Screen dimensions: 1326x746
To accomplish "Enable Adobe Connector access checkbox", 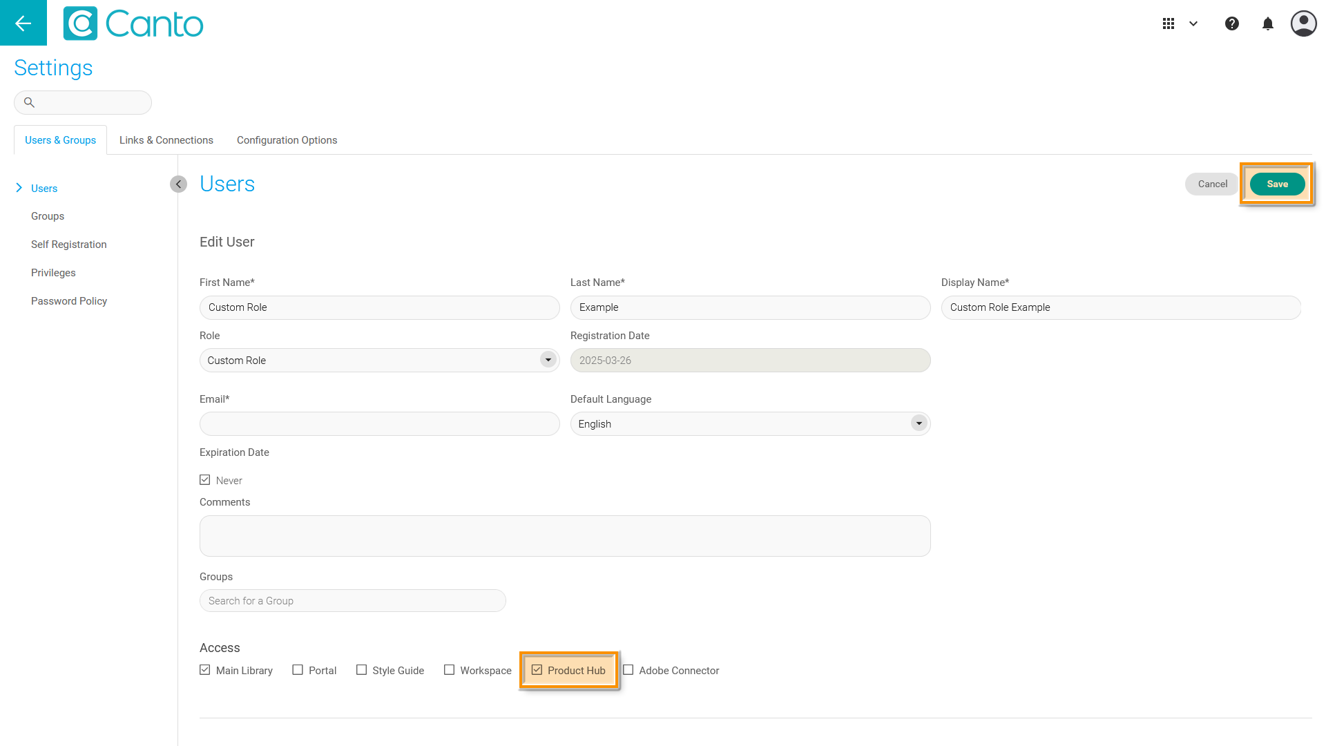I will coord(628,670).
